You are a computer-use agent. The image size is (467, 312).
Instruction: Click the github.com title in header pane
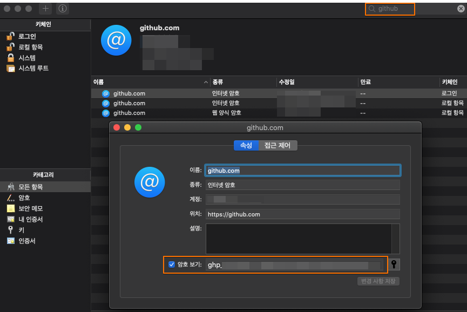tap(160, 28)
